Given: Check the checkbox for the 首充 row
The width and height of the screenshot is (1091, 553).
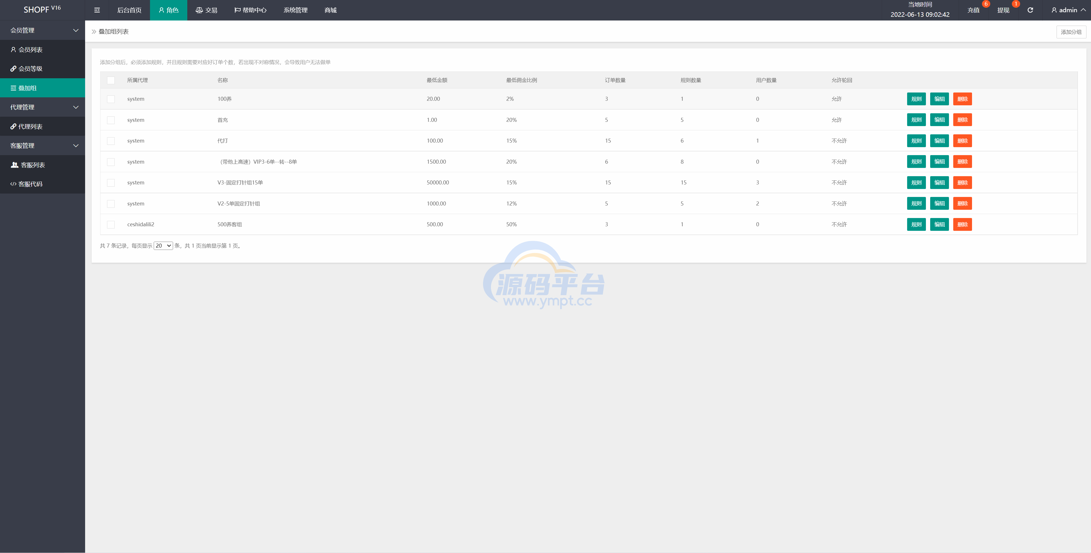Looking at the screenshot, I should click(111, 120).
